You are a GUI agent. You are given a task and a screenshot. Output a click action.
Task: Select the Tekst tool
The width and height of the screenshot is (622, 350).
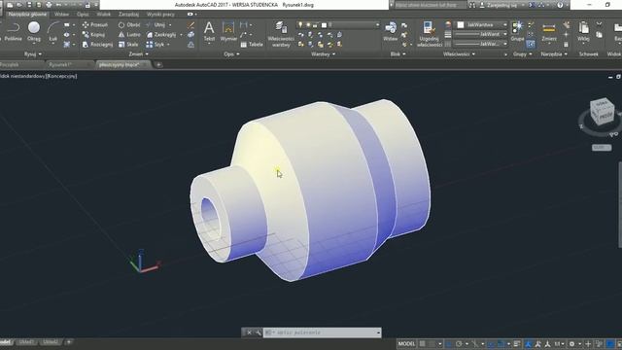209,31
